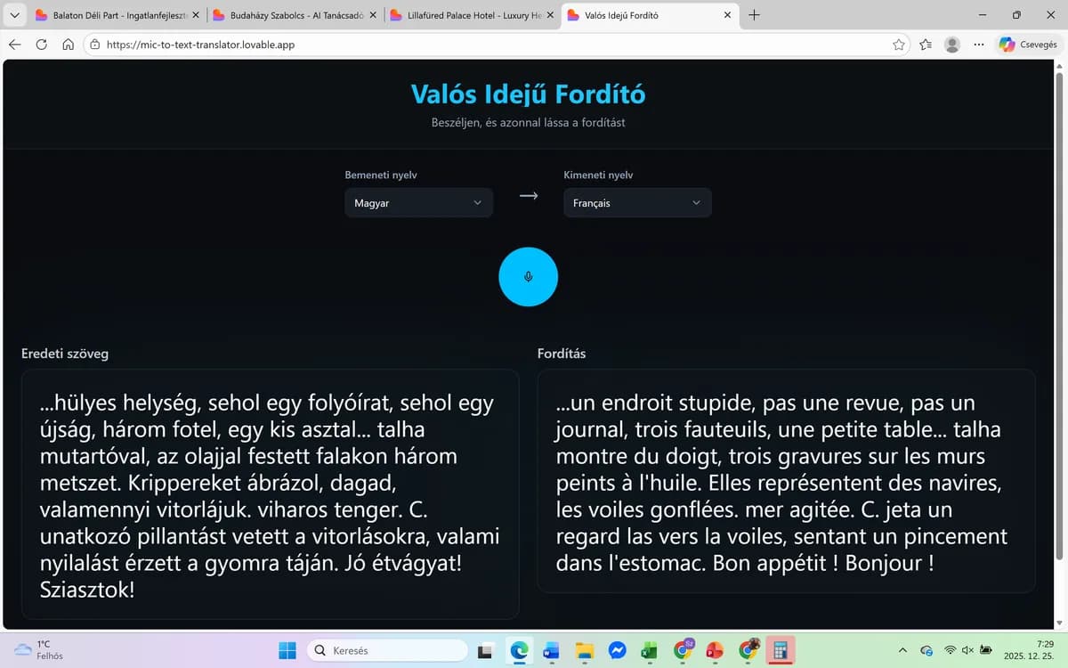
Task: Reload the page with the refresh icon
Action: [42, 45]
